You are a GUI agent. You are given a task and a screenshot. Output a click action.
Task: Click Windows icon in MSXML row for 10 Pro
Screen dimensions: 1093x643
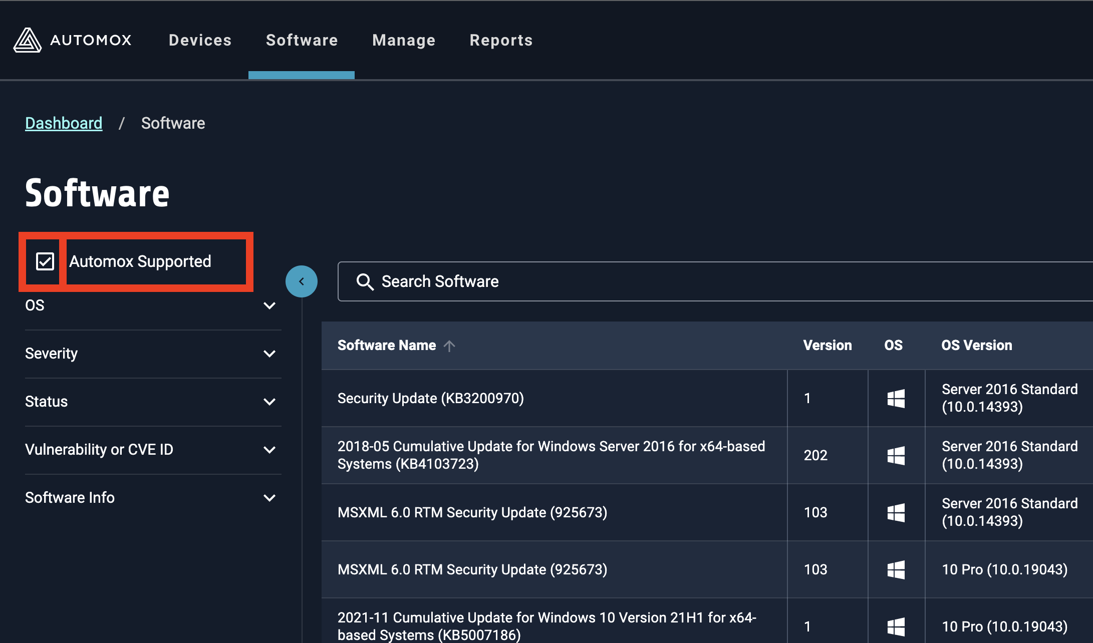coord(896,570)
